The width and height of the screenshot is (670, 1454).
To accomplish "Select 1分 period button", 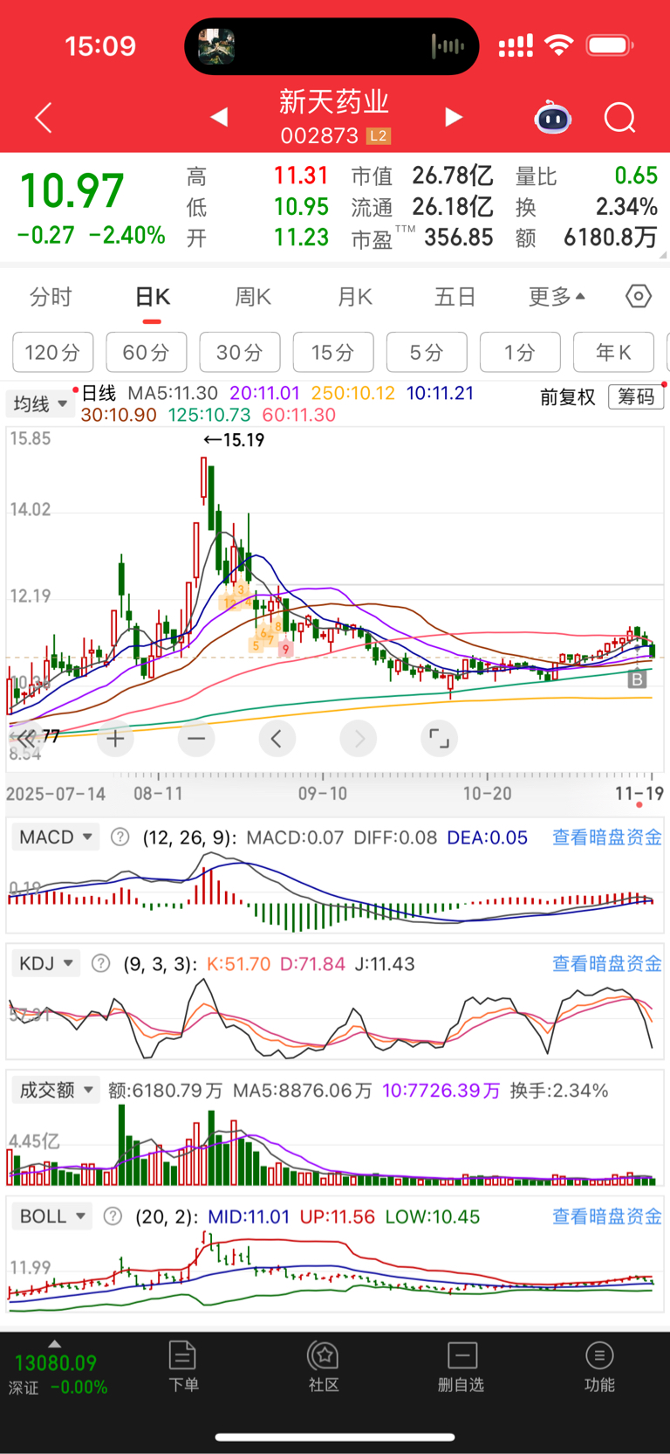I will 520,352.
